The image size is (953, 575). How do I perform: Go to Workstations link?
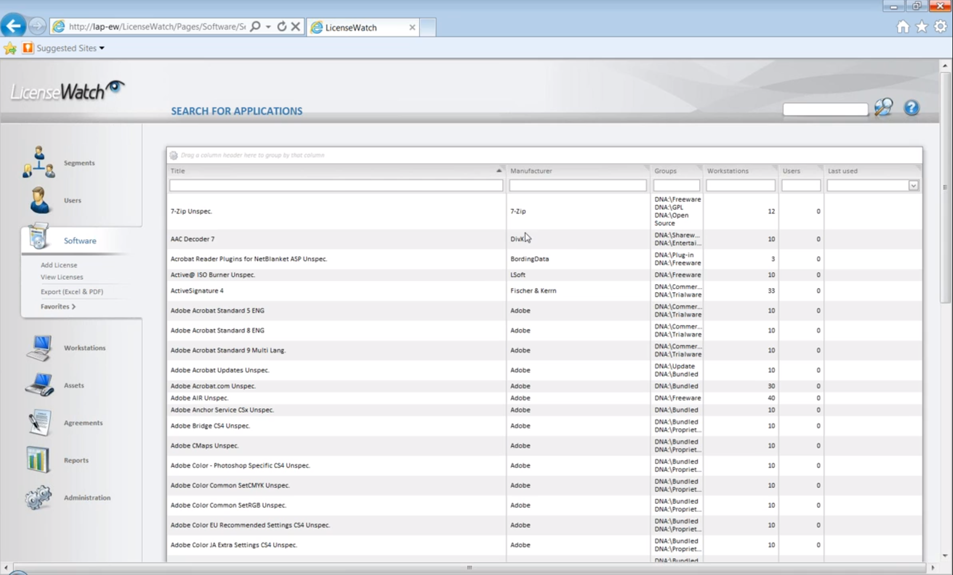(85, 348)
